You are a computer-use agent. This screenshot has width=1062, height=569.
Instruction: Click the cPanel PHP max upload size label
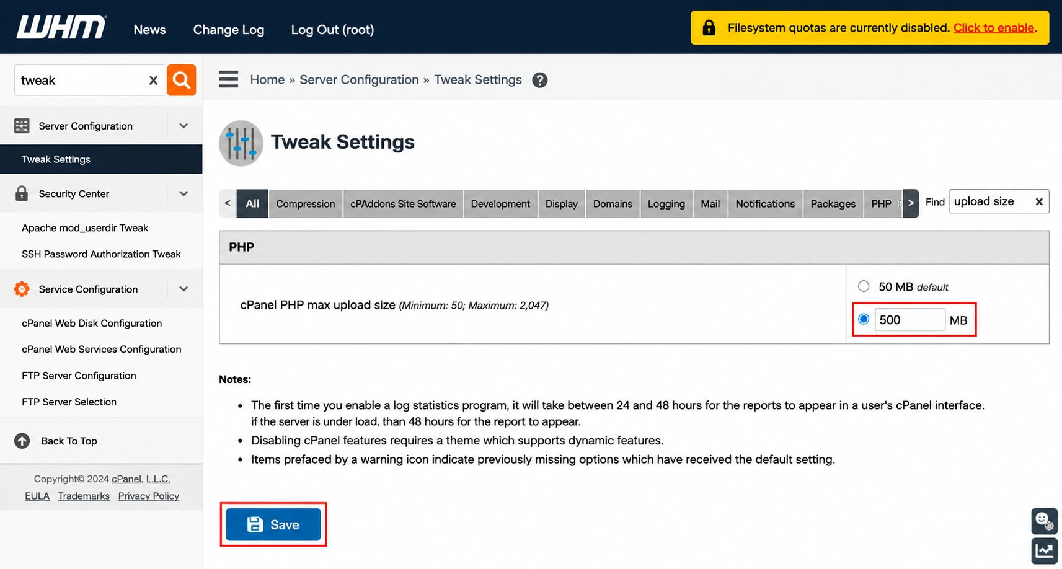coord(317,305)
